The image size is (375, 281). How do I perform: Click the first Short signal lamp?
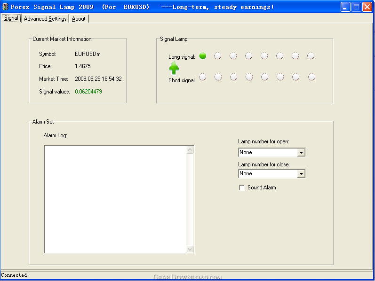coord(203,77)
